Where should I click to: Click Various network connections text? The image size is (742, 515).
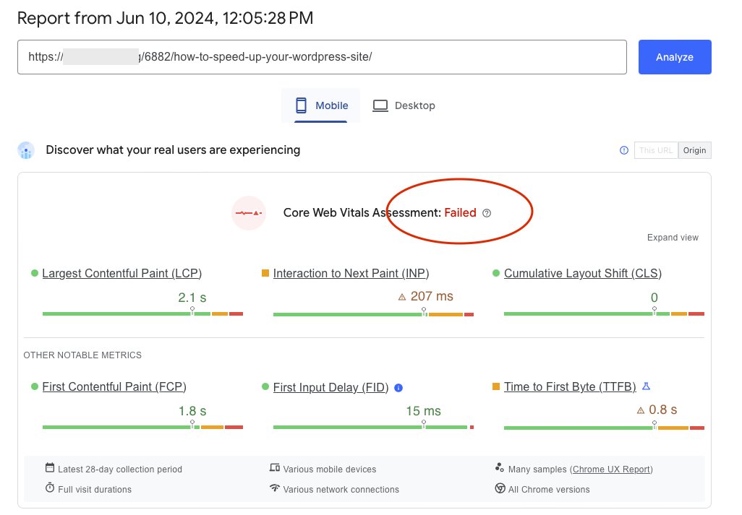[341, 490]
